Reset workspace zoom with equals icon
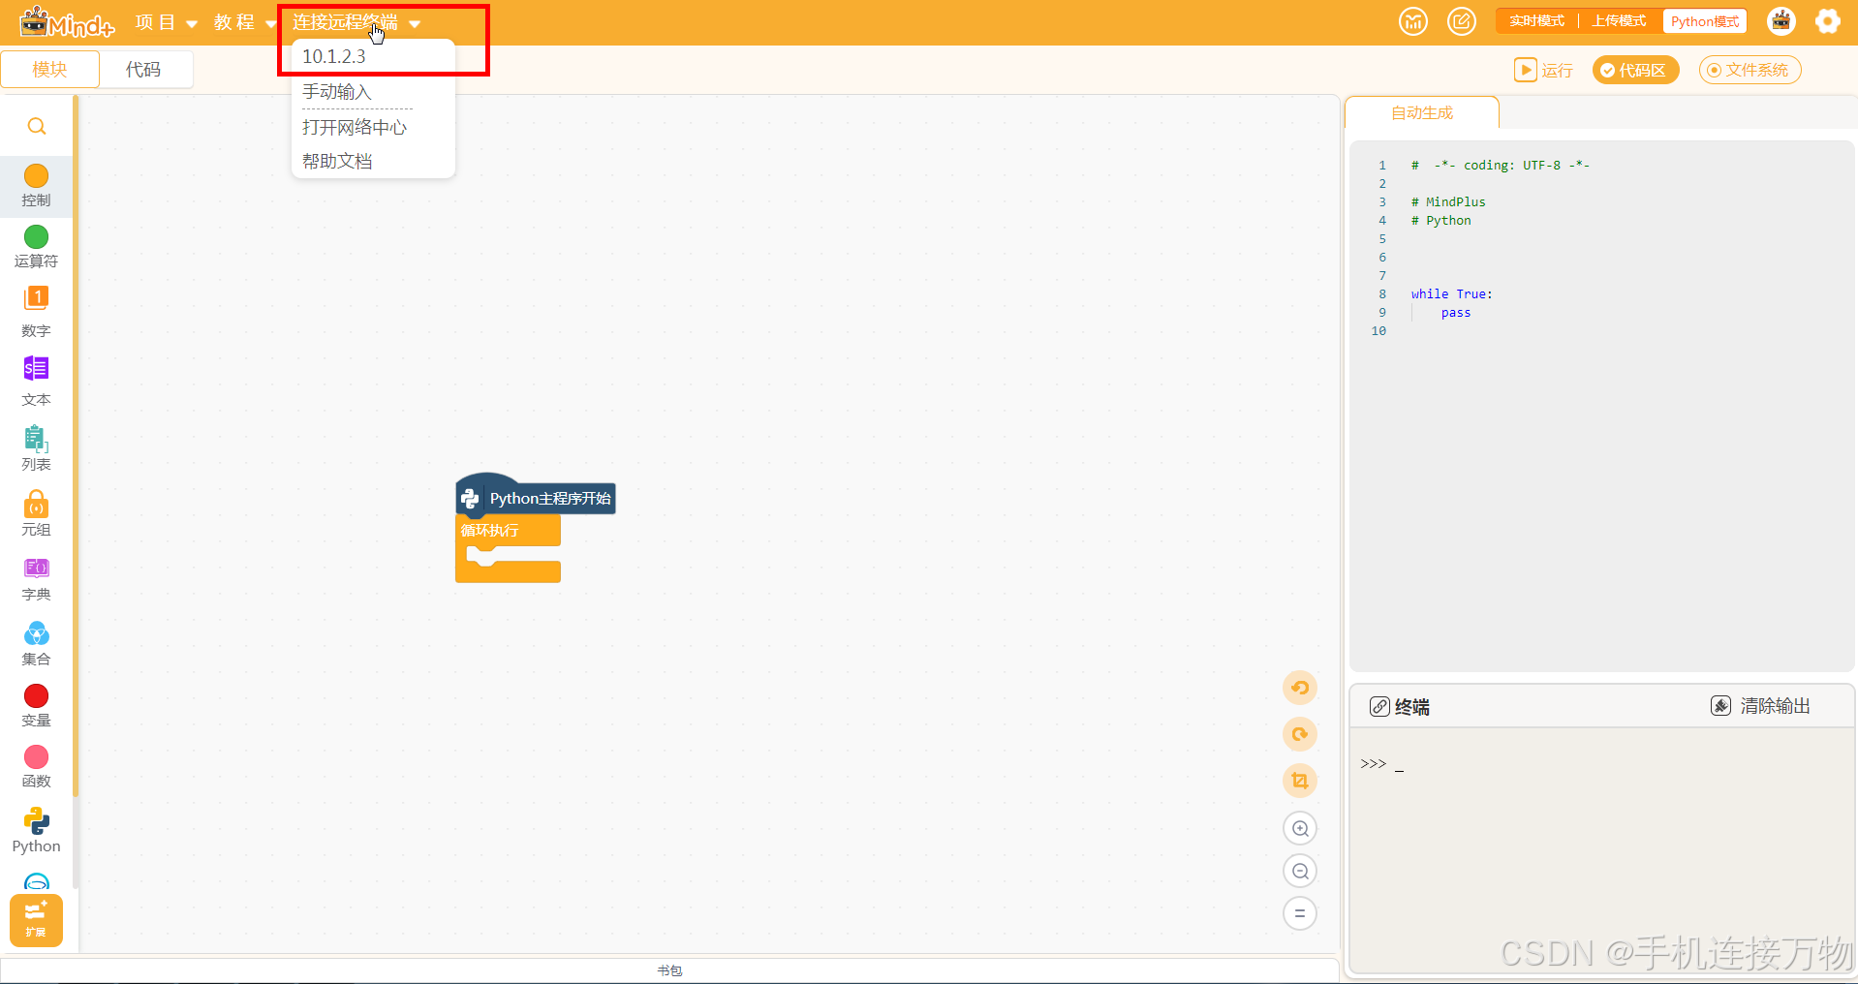 coord(1300,913)
